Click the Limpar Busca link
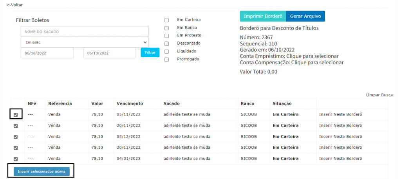Screen dimensions: 401x179 (x=379, y=95)
